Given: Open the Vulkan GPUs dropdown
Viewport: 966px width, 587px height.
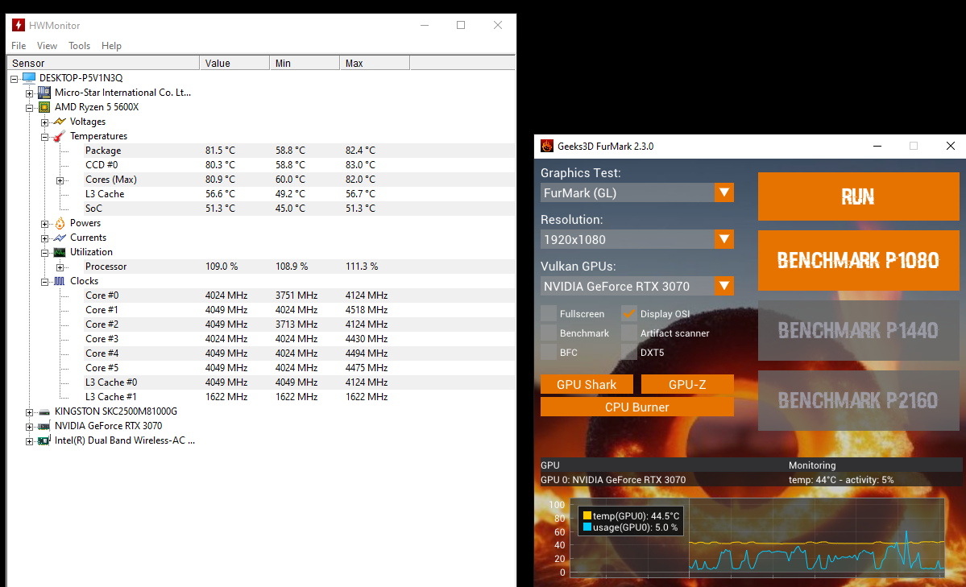Looking at the screenshot, I should [x=637, y=287].
